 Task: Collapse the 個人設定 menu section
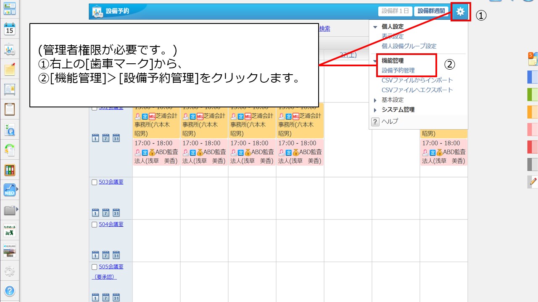(x=375, y=27)
